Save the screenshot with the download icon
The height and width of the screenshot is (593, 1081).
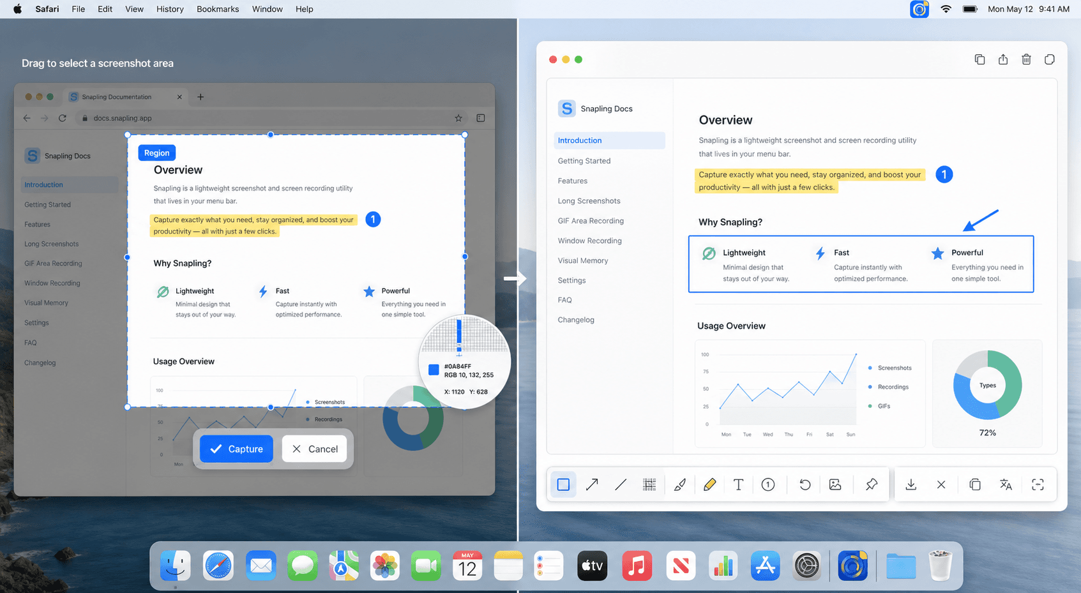911,484
